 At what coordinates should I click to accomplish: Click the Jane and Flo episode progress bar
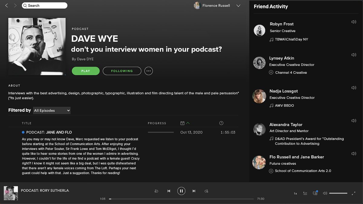161,132
